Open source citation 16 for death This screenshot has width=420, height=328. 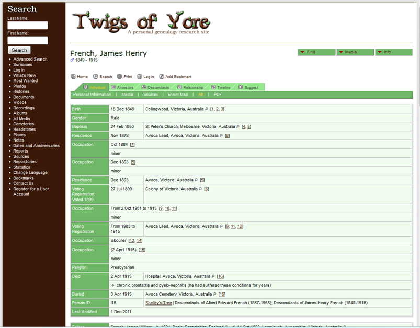[220, 276]
